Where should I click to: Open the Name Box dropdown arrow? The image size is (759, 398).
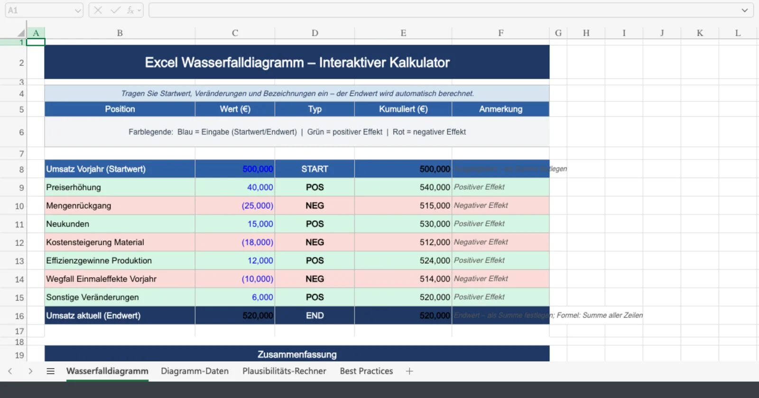(78, 10)
